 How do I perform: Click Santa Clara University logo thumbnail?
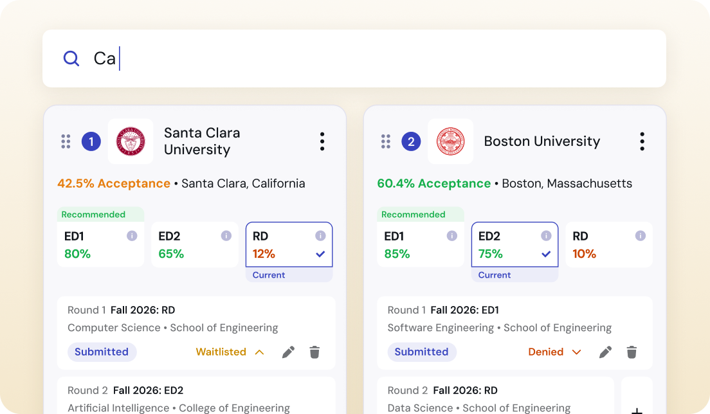131,141
